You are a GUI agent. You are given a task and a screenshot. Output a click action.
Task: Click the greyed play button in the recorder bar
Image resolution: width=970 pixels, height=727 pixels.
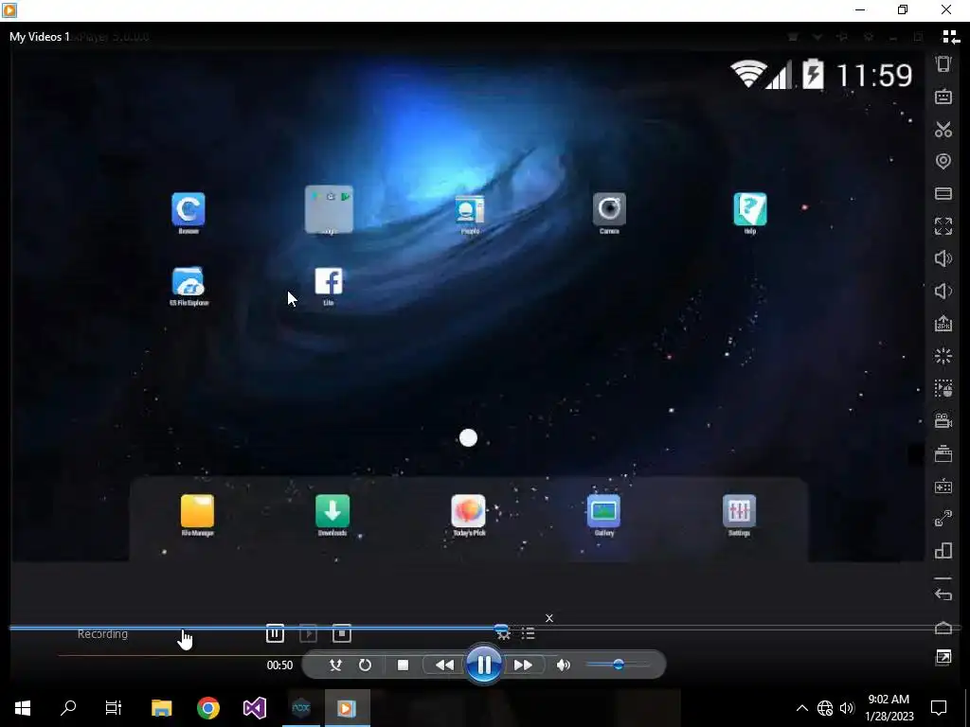[308, 633]
